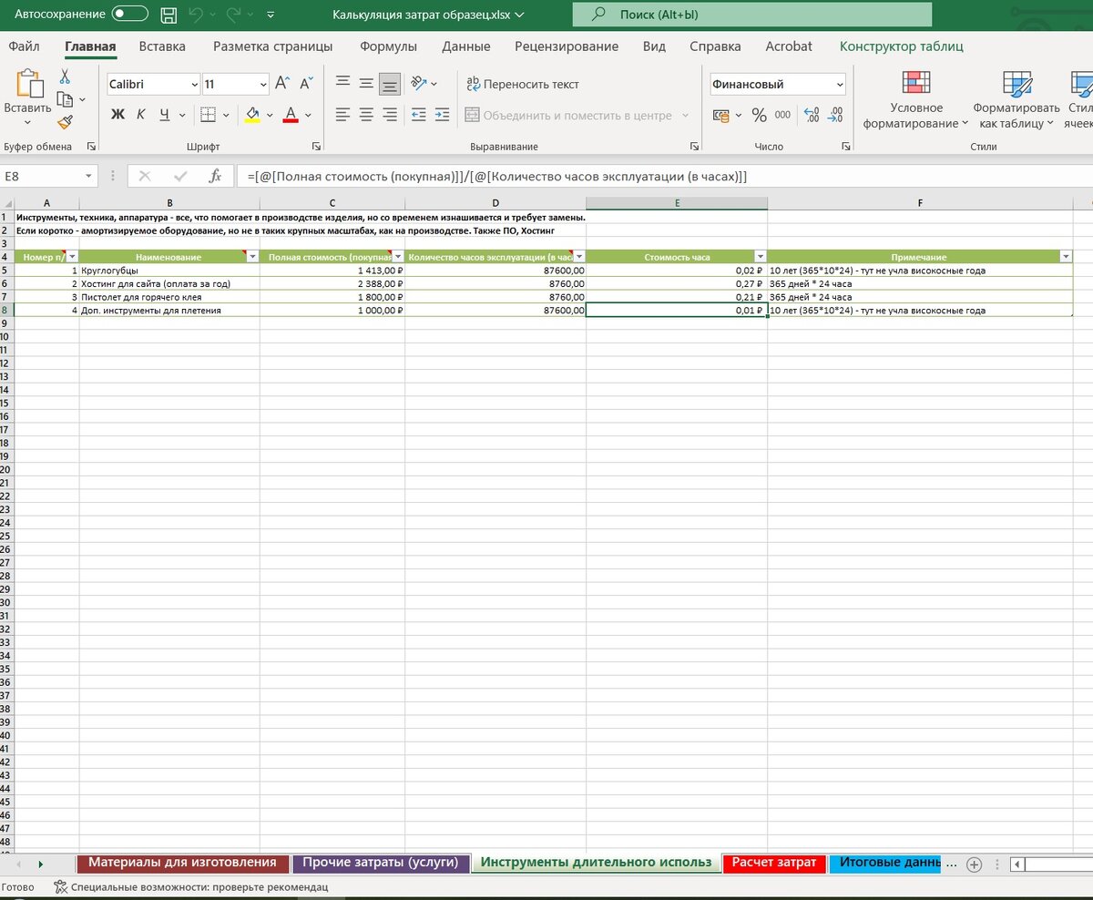
Task: Click horizontal scrollbar left arrow
Action: click(x=1018, y=864)
